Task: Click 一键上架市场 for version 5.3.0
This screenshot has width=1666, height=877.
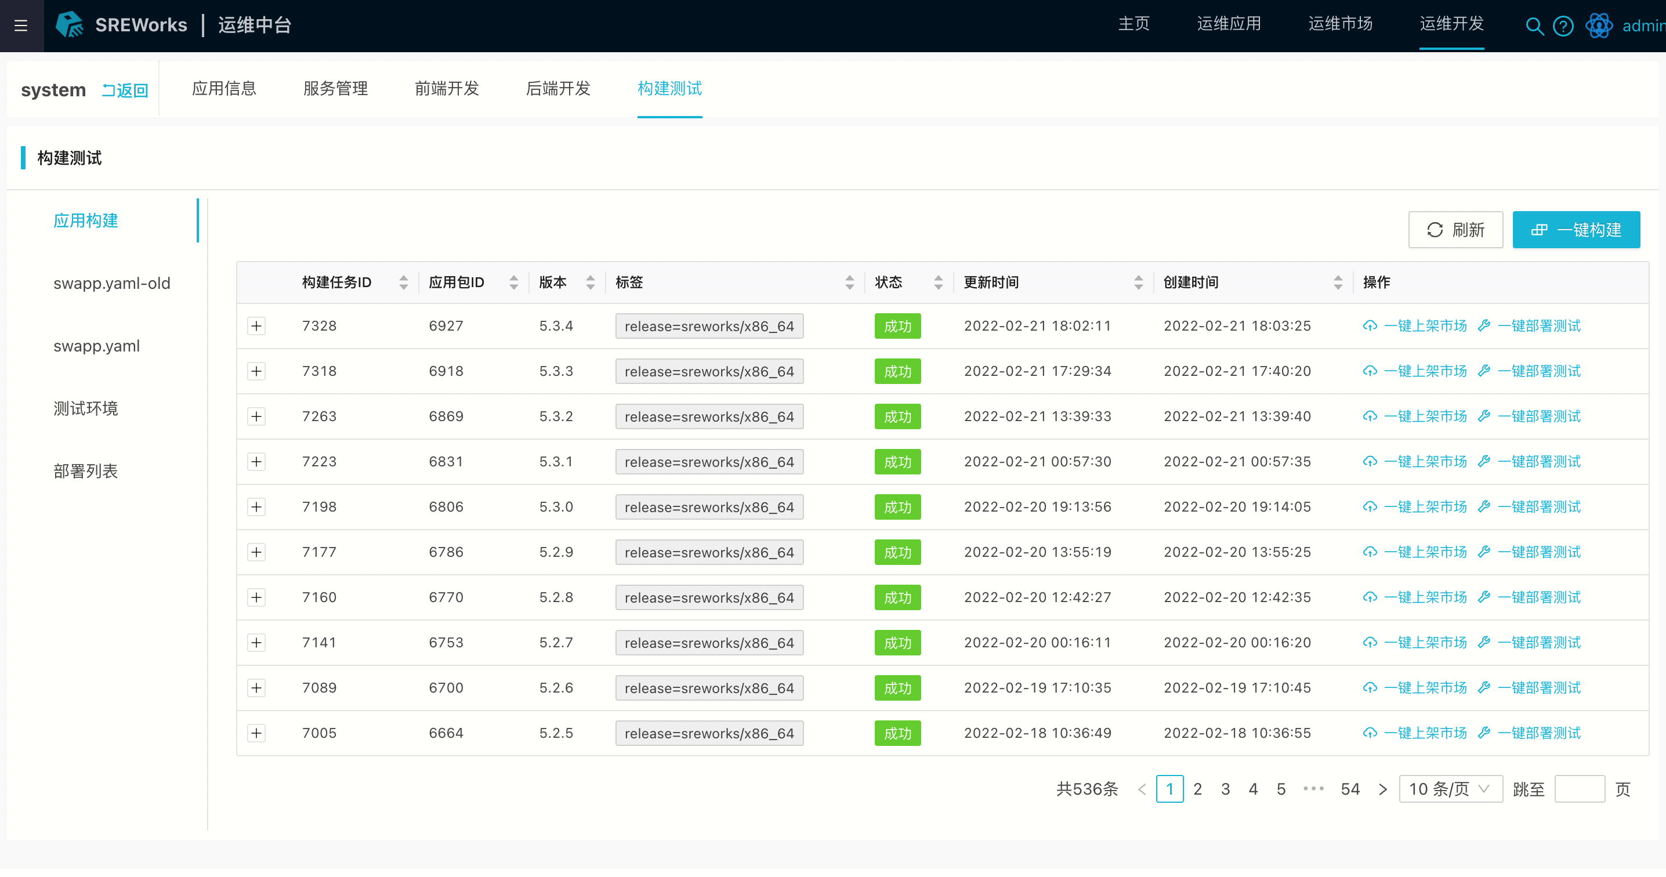Action: (1414, 507)
